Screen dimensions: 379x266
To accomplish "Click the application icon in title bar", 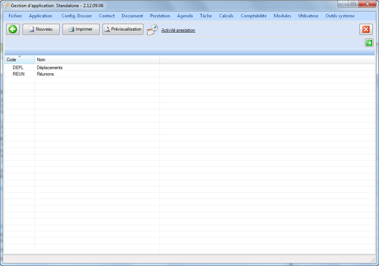I will tap(6, 4).
